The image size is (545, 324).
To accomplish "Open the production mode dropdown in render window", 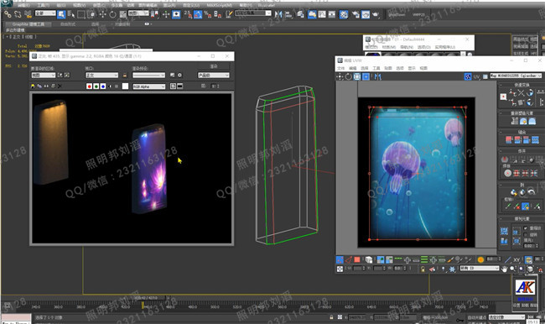I will 214,76.
